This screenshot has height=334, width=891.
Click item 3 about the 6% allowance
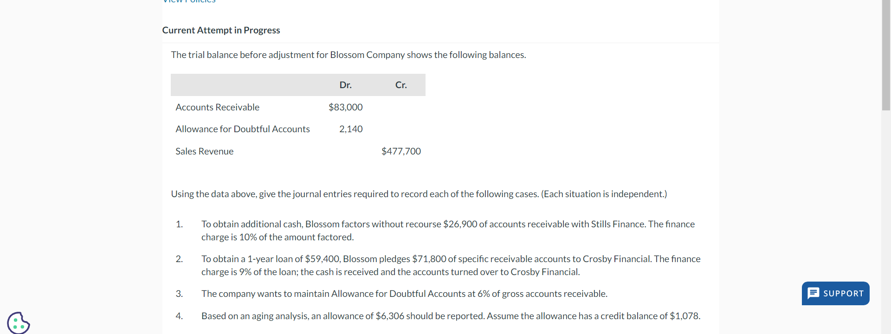[404, 294]
